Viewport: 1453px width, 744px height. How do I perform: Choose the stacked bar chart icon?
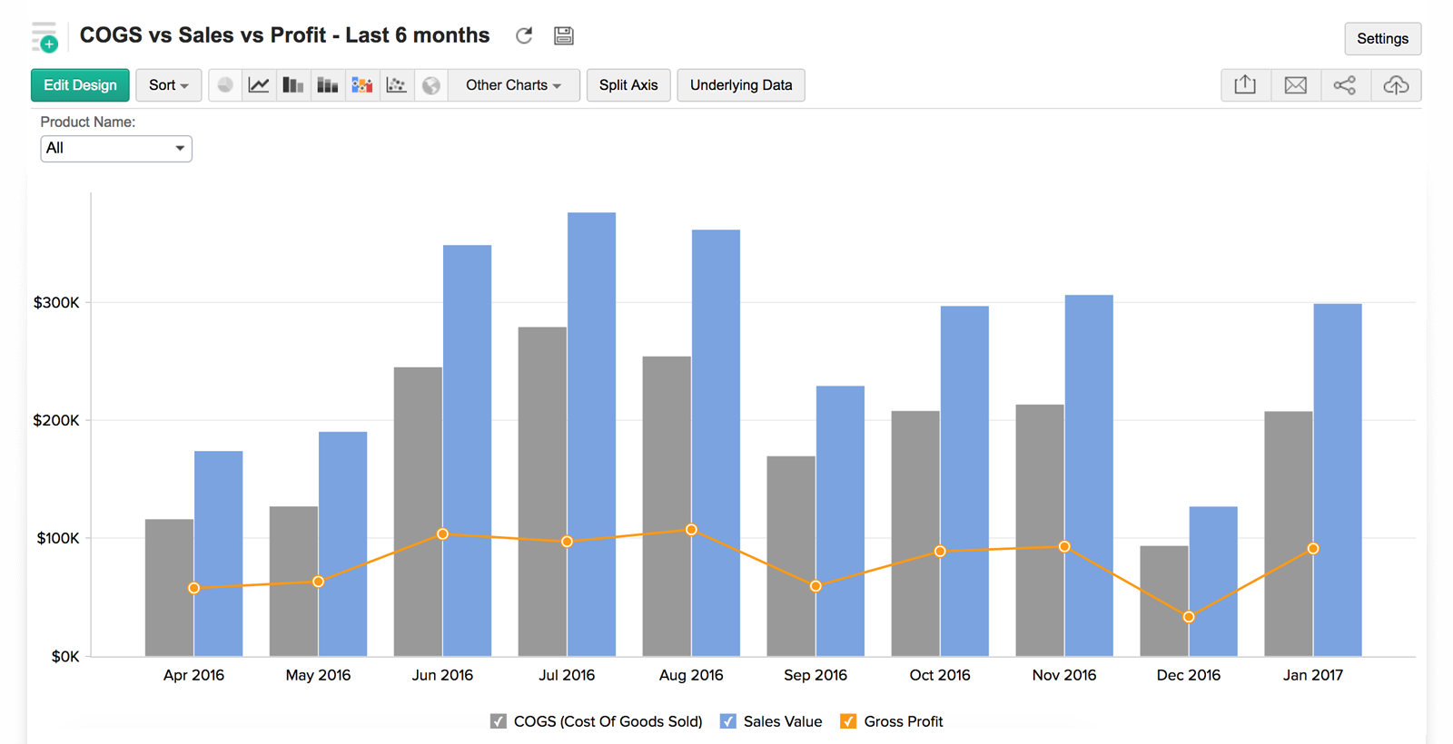click(x=327, y=85)
